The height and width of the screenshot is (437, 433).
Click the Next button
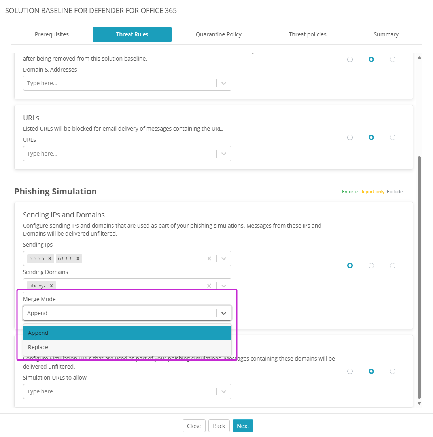point(243,426)
